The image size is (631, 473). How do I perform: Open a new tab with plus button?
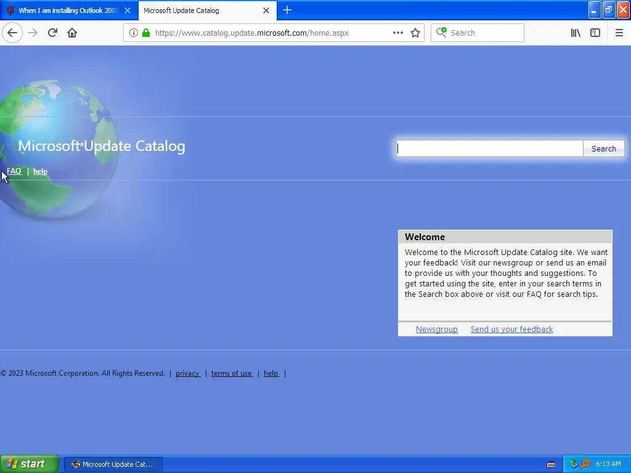coord(287,10)
